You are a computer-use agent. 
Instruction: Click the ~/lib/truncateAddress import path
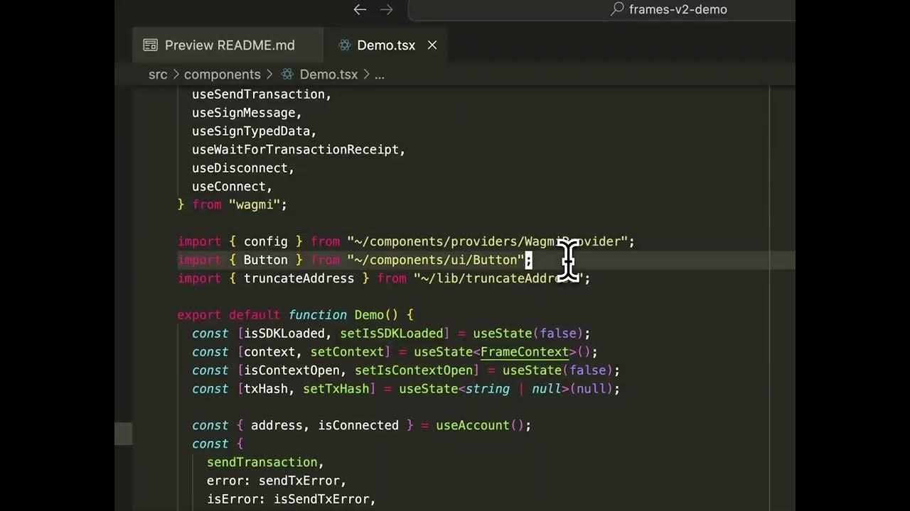498,278
